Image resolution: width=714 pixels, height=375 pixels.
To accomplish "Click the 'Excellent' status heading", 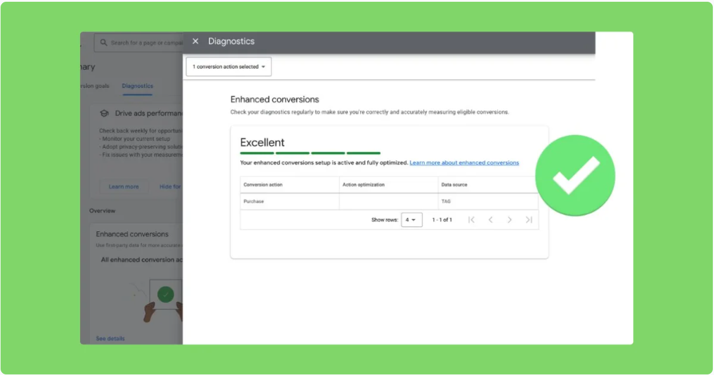I will pos(262,142).
